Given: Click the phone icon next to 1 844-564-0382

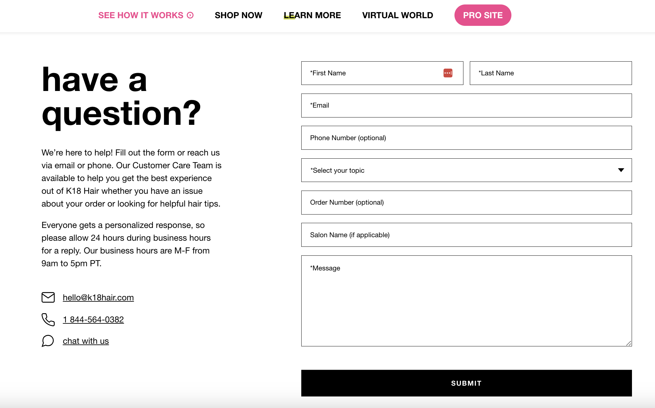Looking at the screenshot, I should [48, 320].
